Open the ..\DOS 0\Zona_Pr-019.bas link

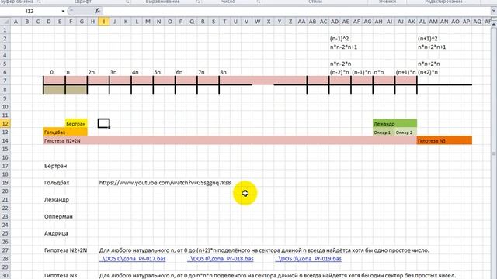(x=308, y=258)
